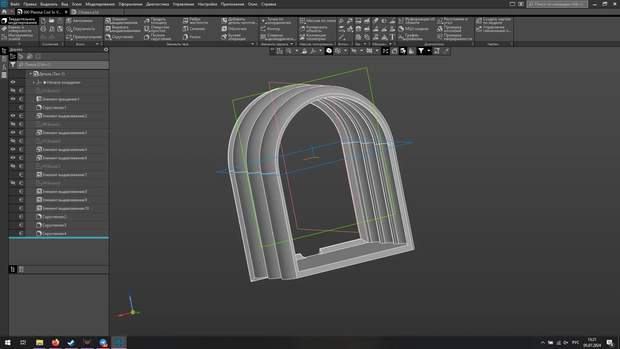Hide Элемент выдавливания:6 via eye icon
This screenshot has width=620, height=349.
point(13,158)
